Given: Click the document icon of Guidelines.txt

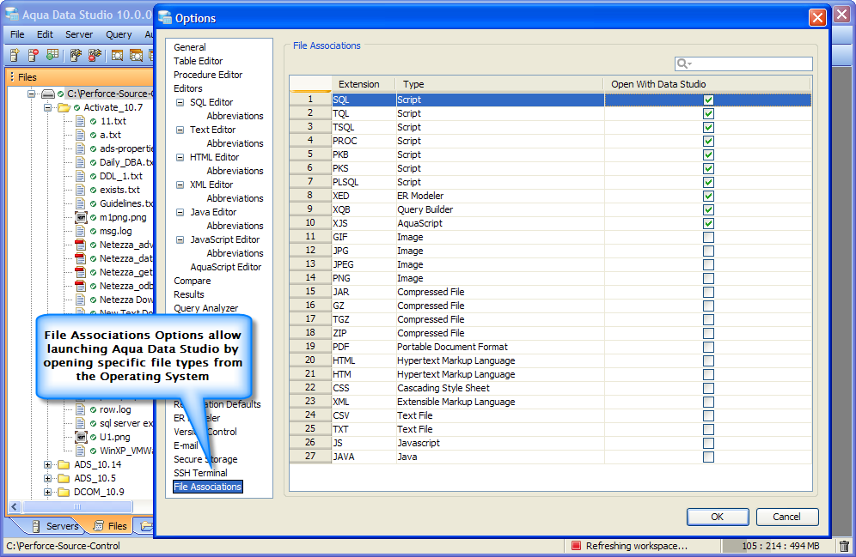Looking at the screenshot, I should (80, 204).
